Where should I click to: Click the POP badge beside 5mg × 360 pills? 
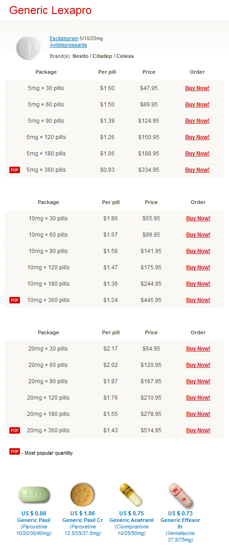15,170
